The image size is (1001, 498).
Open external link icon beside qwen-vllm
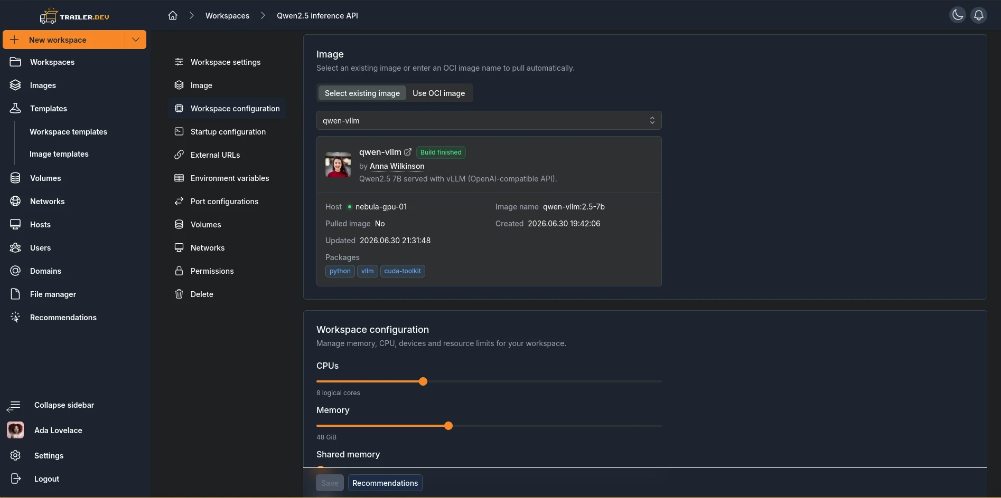[408, 152]
